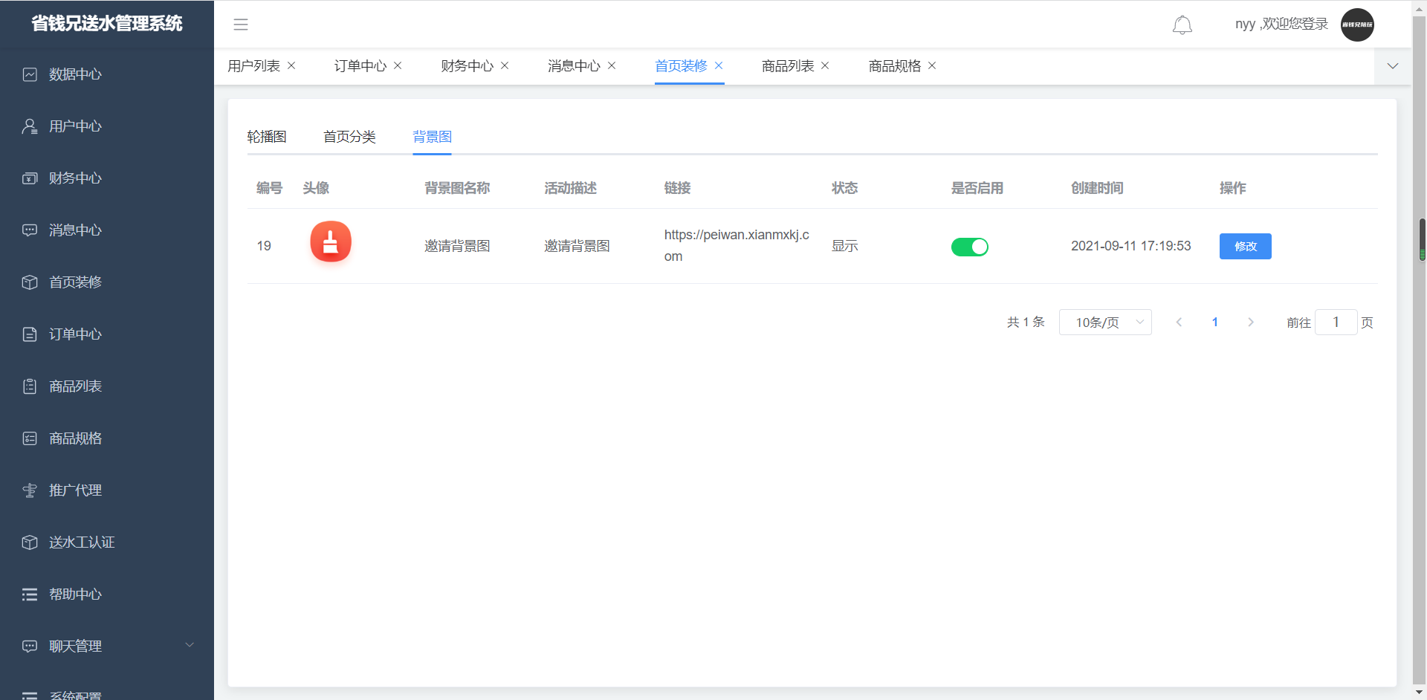Open 财务中心 in the sidebar
The image size is (1427, 700).
[x=75, y=178]
